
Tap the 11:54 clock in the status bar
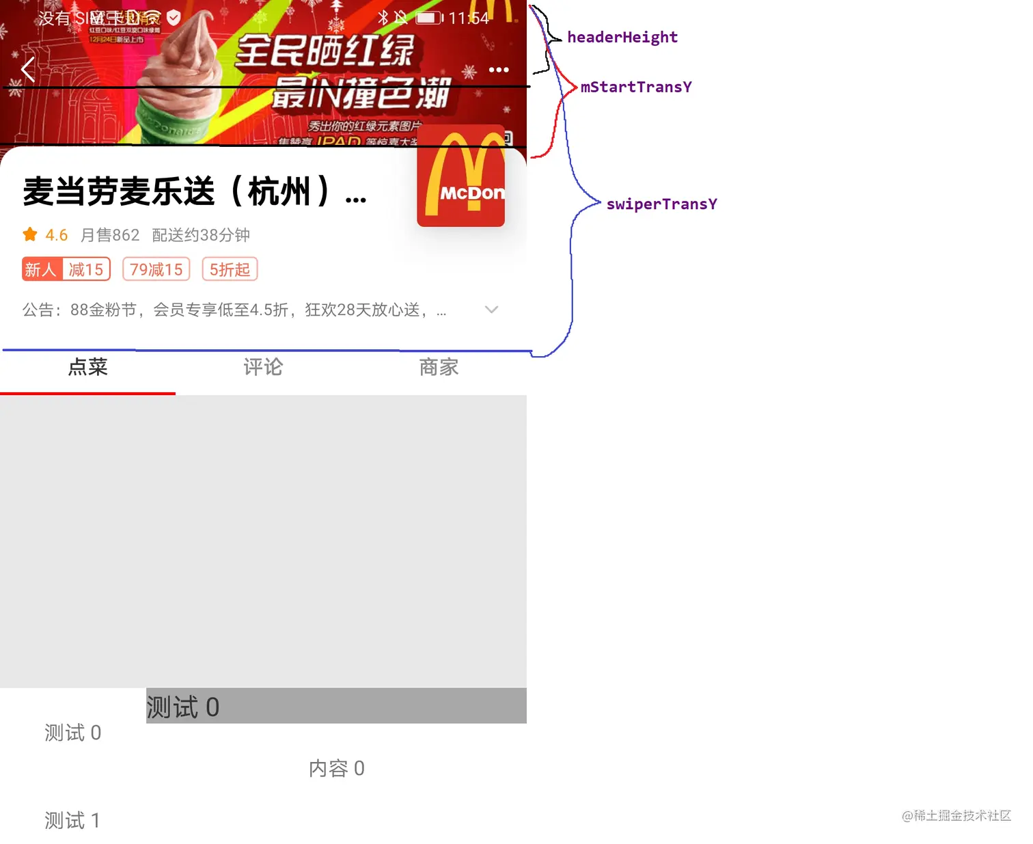click(x=469, y=18)
